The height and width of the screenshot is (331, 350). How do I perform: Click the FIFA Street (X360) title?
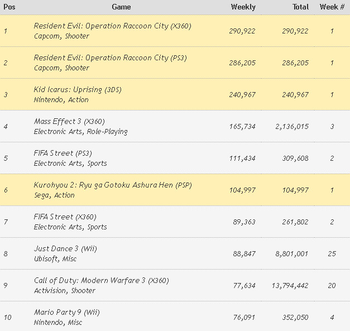[x=64, y=217]
